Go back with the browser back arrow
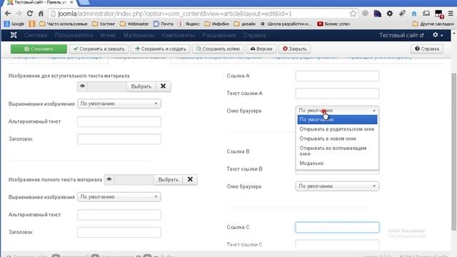Image resolution: width=457 pixels, height=257 pixels. pyautogui.click(x=8, y=14)
